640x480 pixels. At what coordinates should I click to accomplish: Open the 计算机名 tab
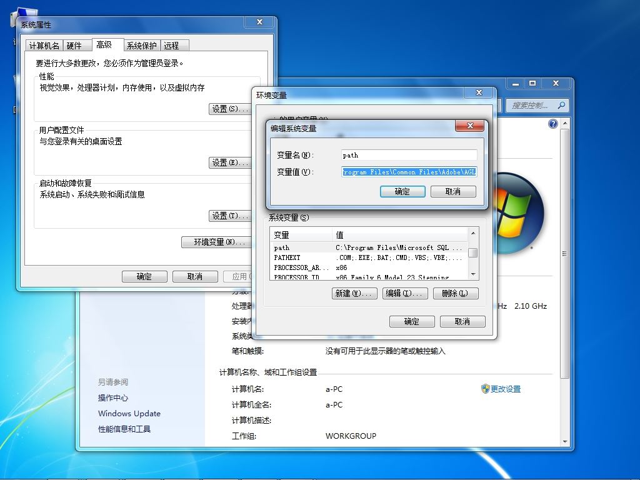44,45
